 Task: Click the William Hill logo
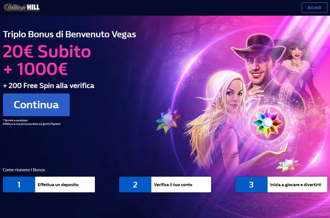22,7
